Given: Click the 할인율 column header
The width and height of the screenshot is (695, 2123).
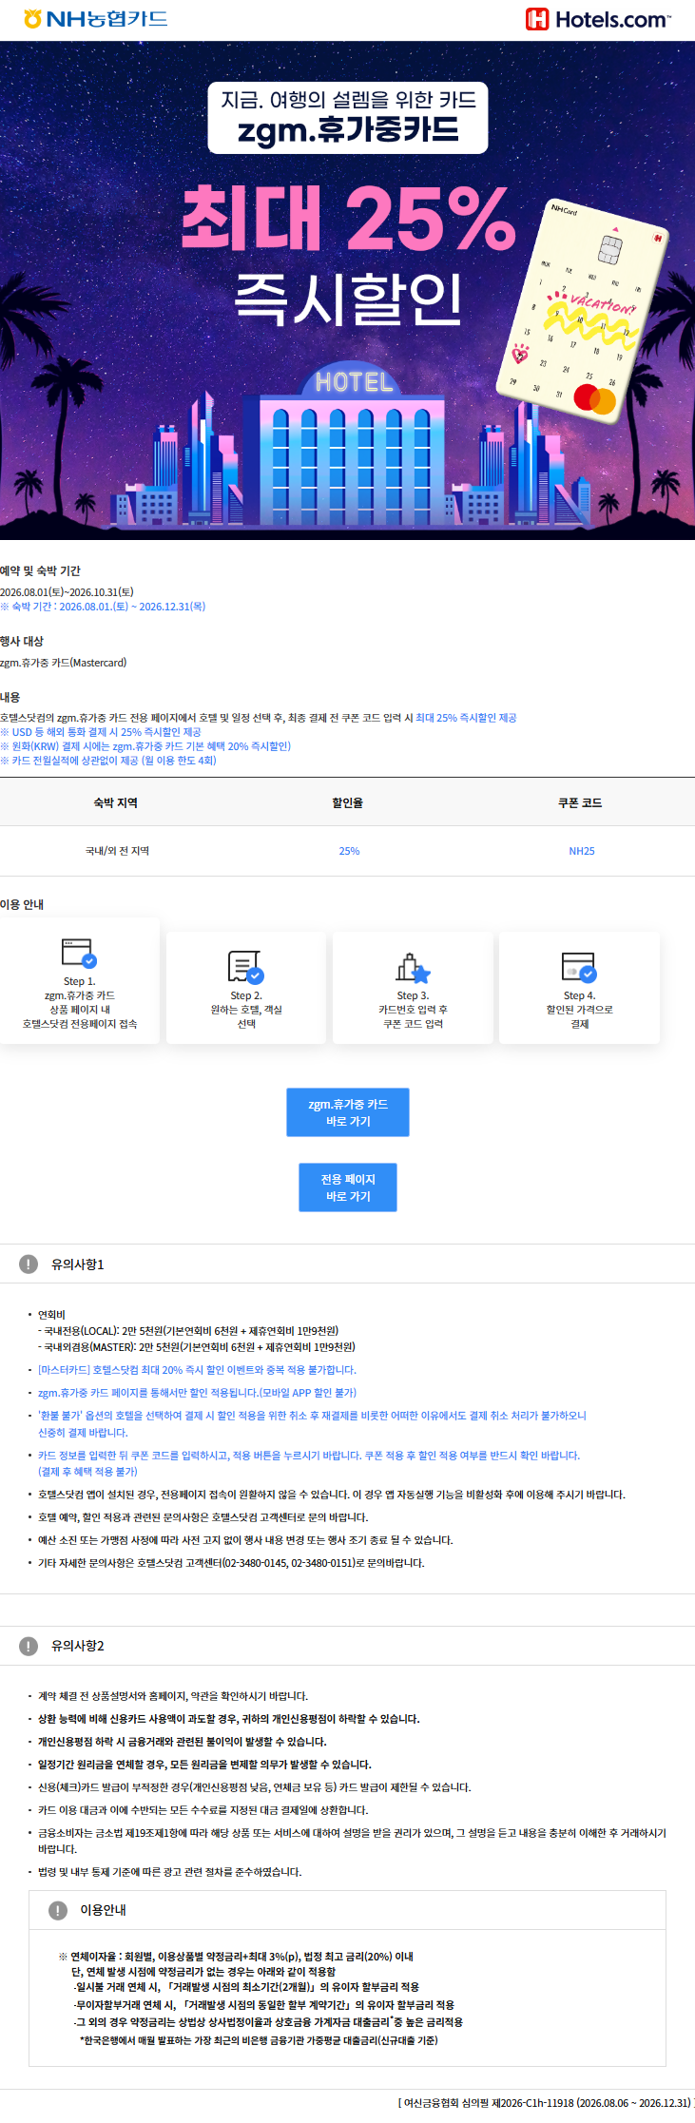Looking at the screenshot, I should (348, 802).
